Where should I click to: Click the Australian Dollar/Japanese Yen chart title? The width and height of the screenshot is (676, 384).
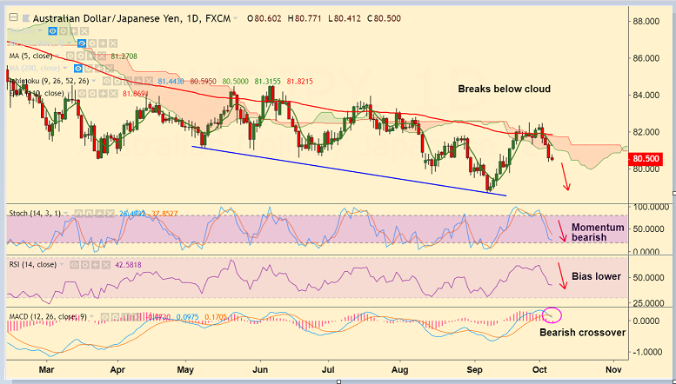131,18
